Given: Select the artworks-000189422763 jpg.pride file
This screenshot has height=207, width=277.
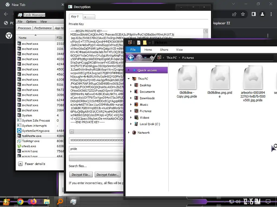Looking at the screenshot, I should click(253, 84).
